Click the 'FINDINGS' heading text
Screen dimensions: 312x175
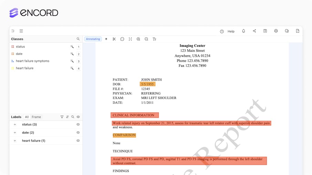(x=121, y=171)
